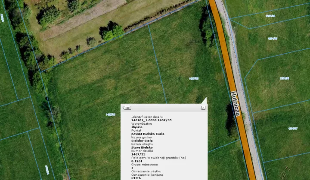The height and width of the screenshot is (180, 310).
Task: Select parcel label 1291/37 on the map
Action: tap(293, 129)
